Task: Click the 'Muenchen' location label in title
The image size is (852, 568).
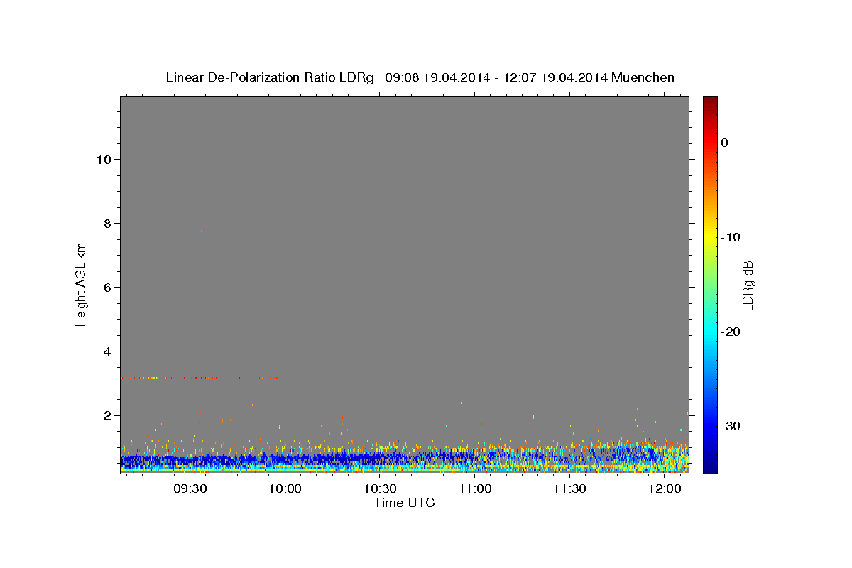Action: click(x=643, y=77)
